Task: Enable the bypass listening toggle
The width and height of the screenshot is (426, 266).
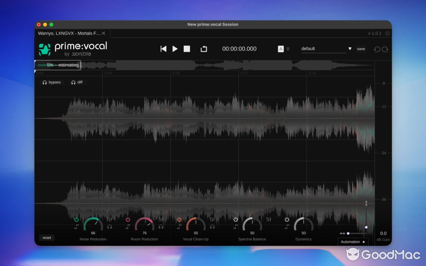Action: pyautogui.click(x=52, y=82)
